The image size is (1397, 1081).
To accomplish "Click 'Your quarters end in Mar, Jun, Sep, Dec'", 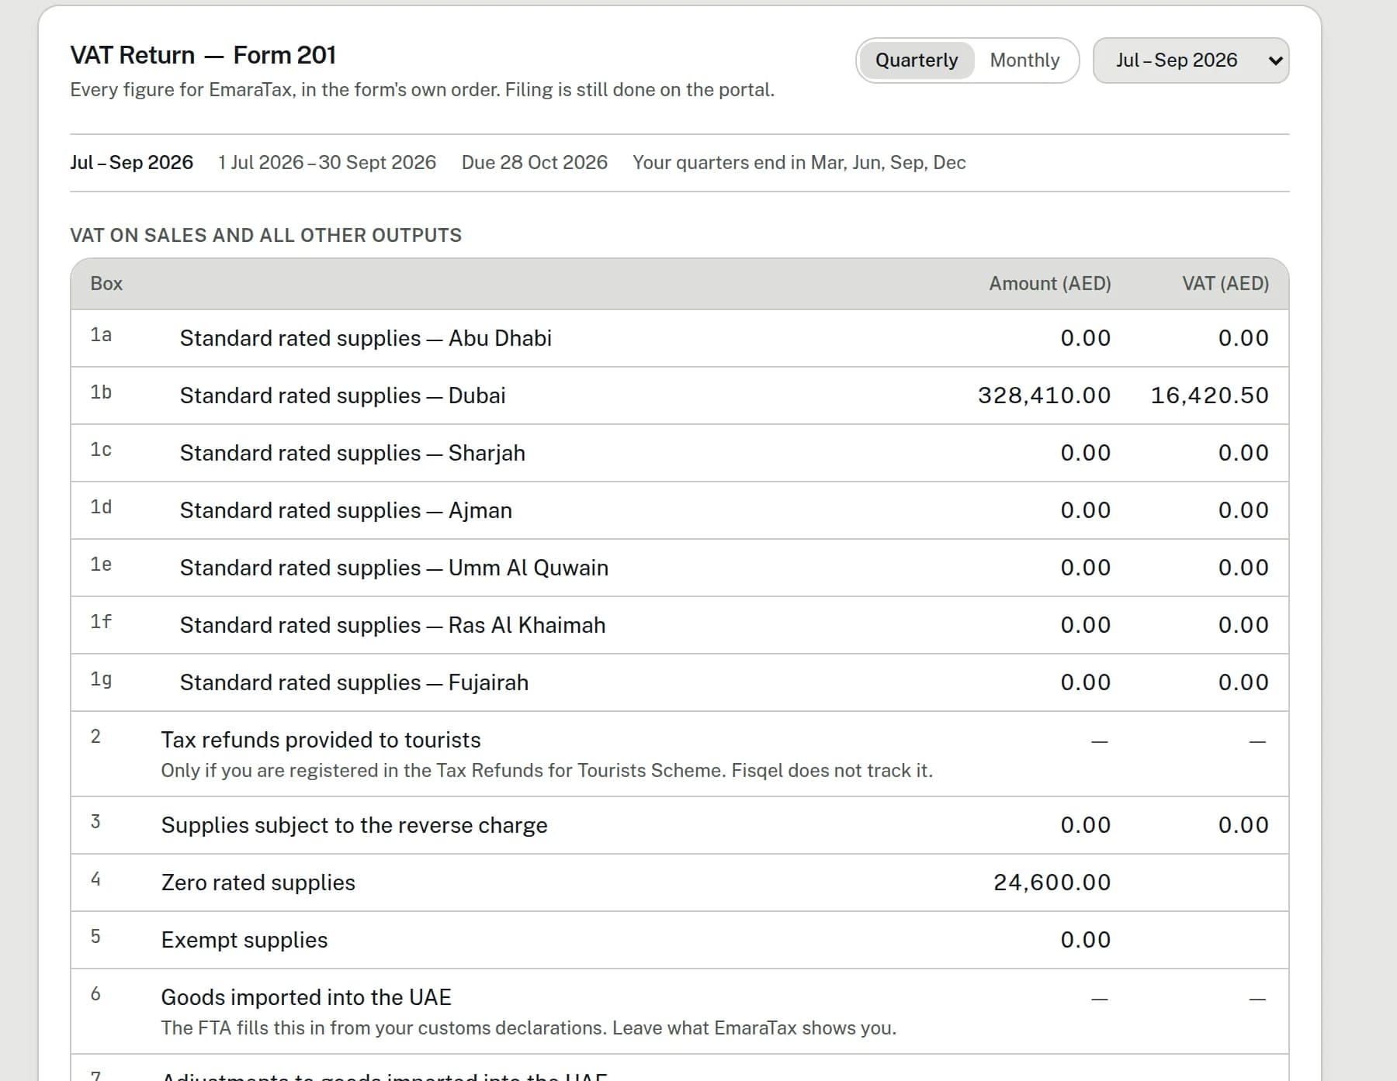I will [799, 163].
